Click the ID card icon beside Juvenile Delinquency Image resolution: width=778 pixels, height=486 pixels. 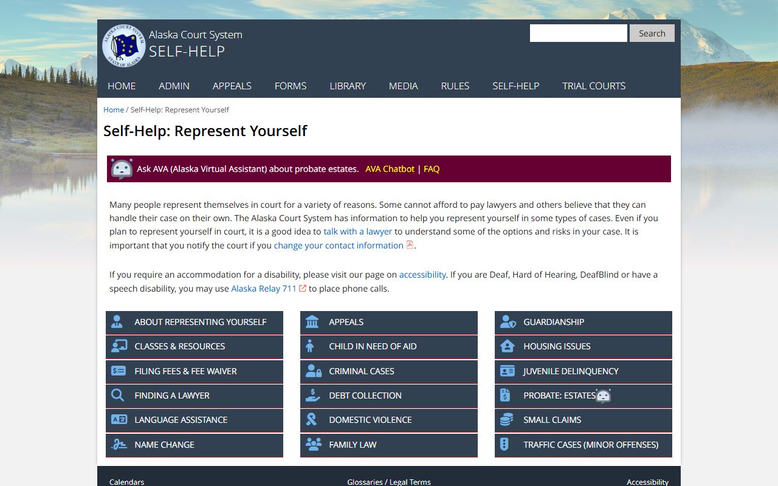[508, 371]
